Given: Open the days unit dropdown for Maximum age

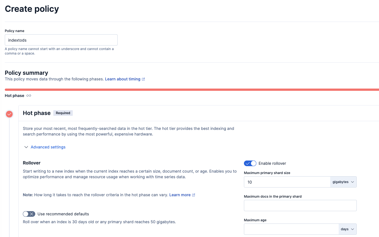Looking at the screenshot, I should coord(347,229).
